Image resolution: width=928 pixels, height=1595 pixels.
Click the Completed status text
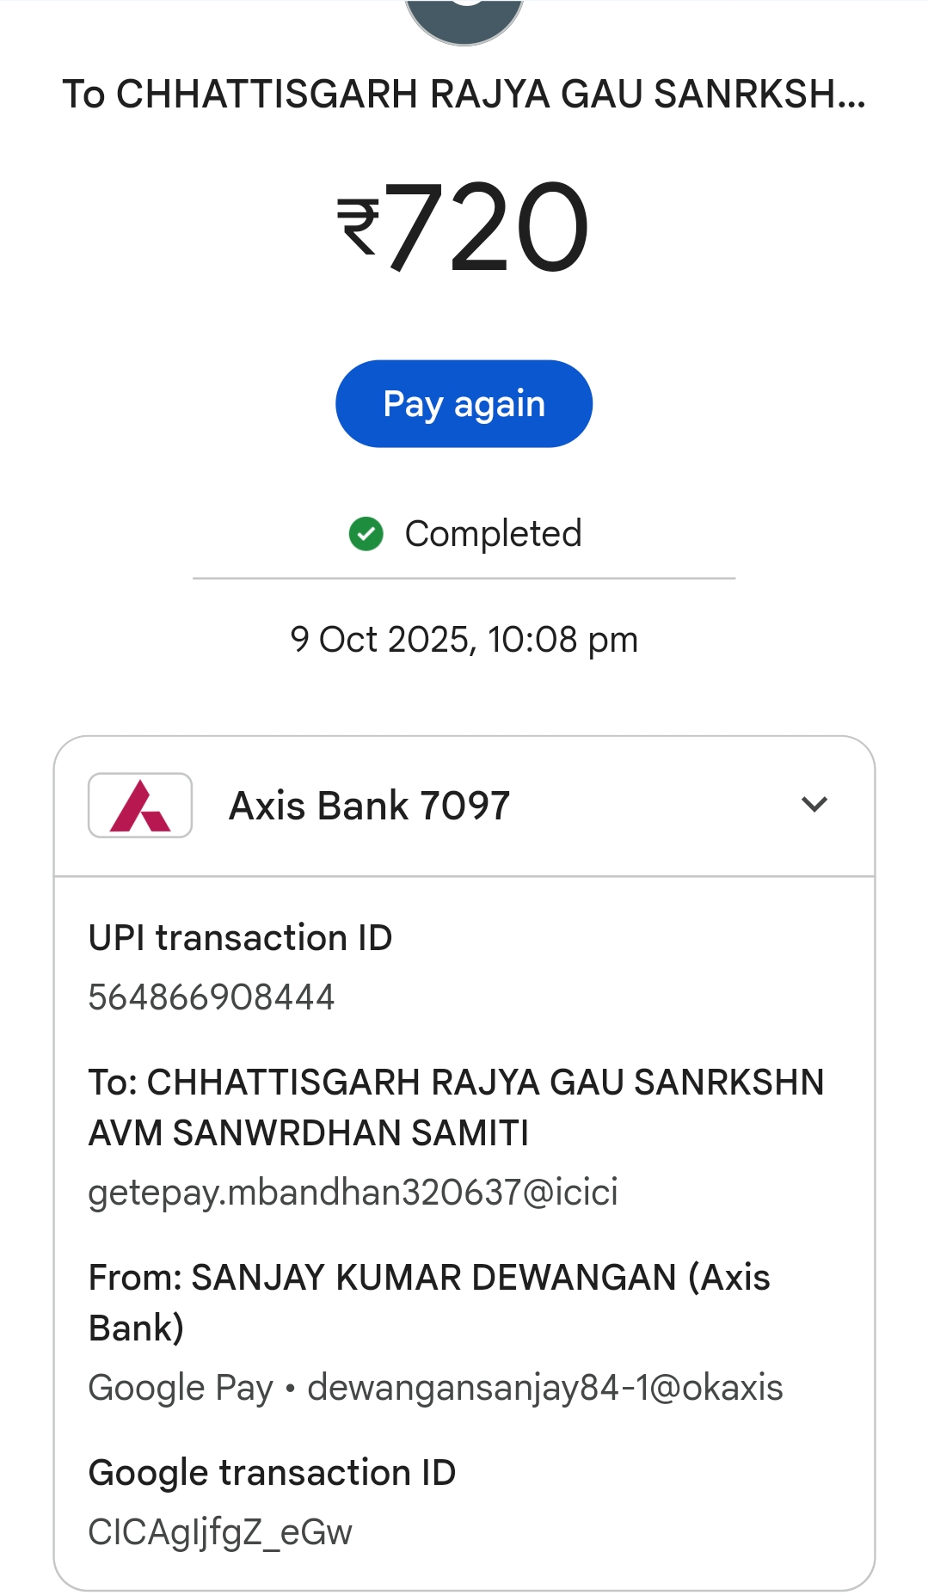pos(493,534)
